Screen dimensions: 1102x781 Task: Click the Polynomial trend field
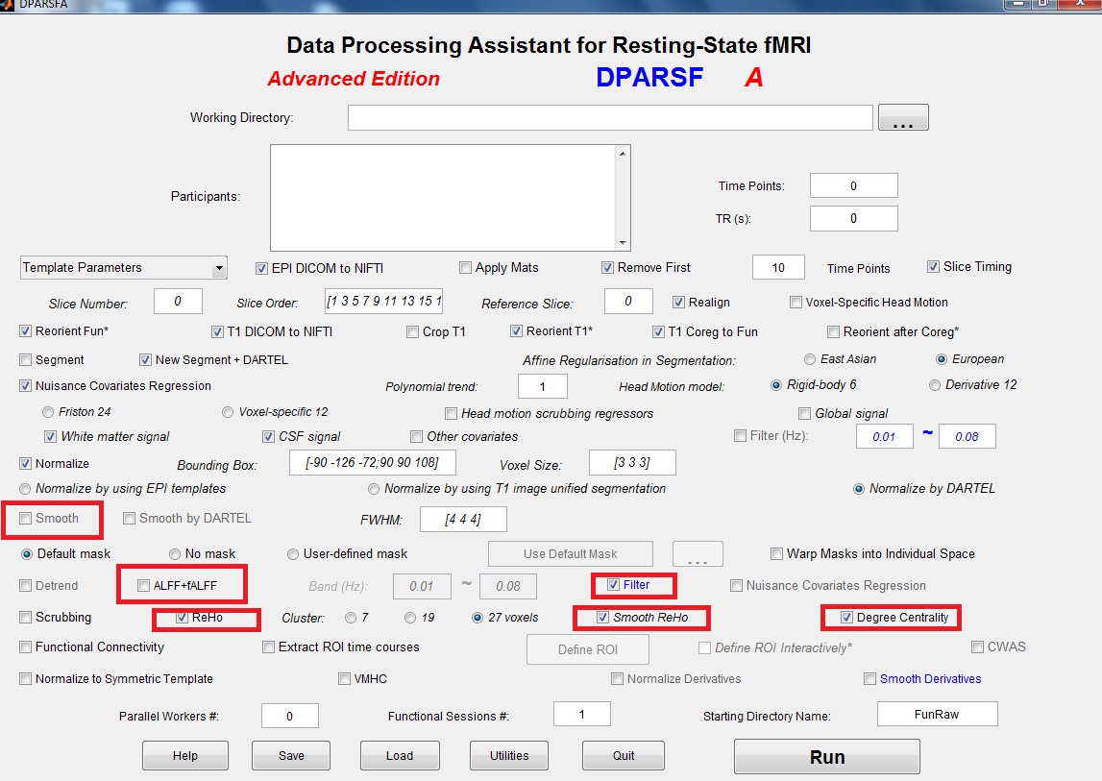pos(542,386)
